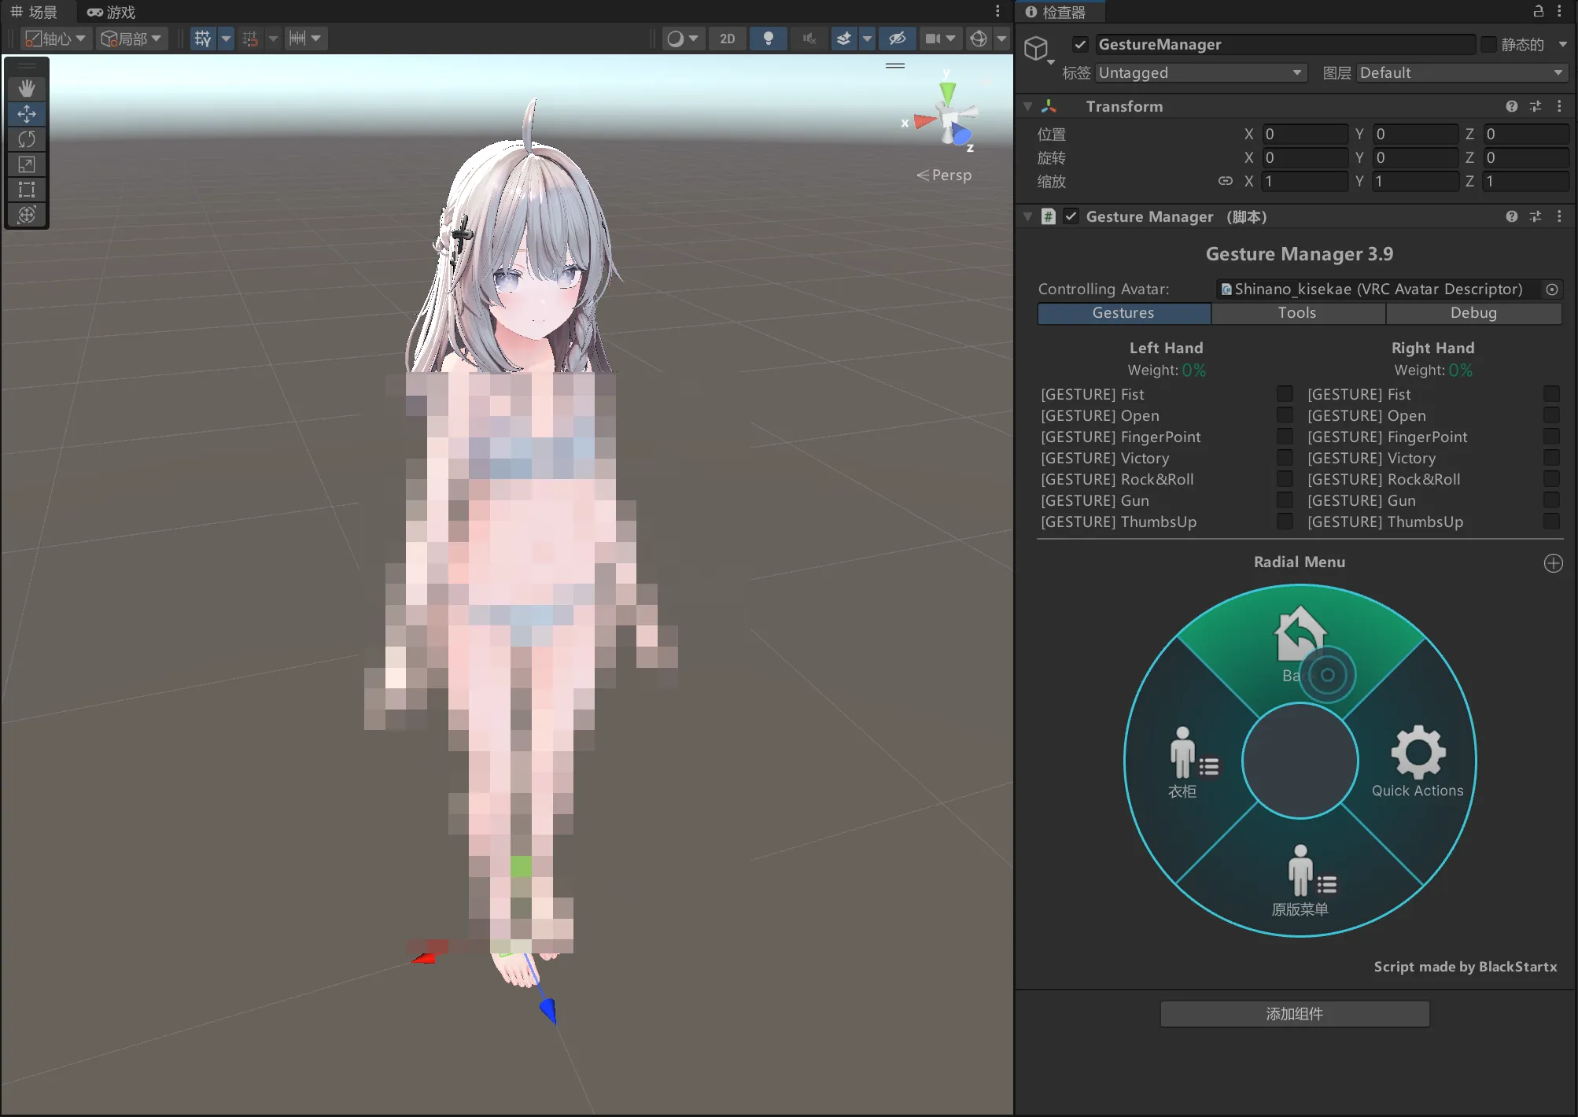
Task: Select the Rect transform tool
Action: 27,190
